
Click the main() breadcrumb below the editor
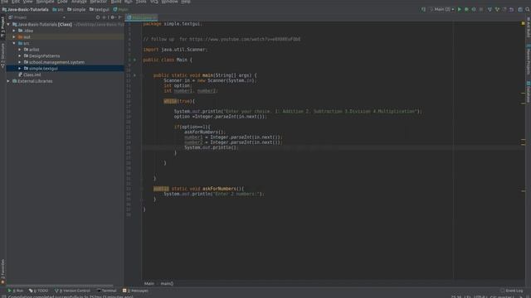167,283
